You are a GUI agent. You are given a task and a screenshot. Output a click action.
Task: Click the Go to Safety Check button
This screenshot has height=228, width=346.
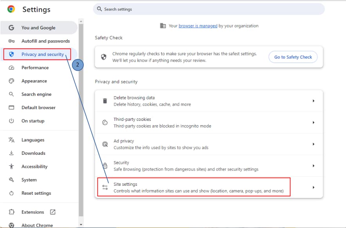pos(293,57)
